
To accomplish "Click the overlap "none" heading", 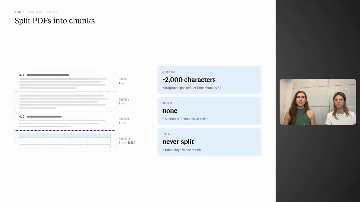I will coord(170,111).
